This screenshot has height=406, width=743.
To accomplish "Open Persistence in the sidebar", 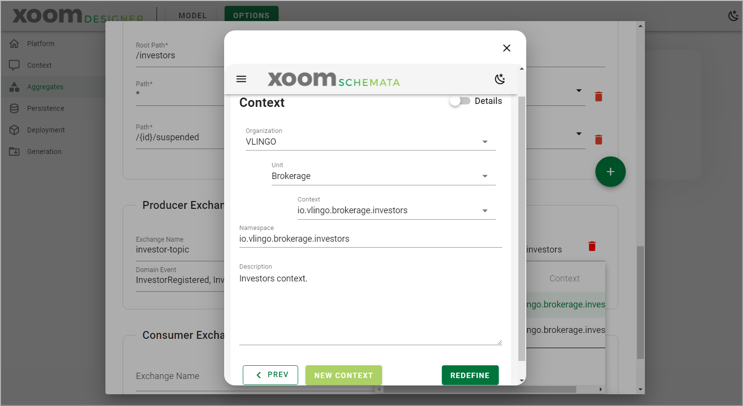I will click(x=46, y=108).
